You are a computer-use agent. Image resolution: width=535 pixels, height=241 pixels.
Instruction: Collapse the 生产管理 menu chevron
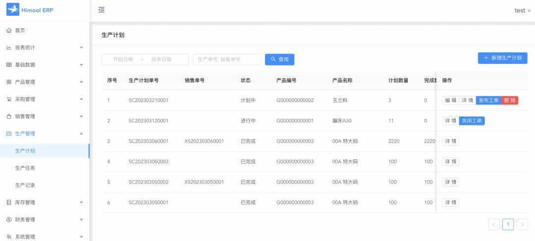81,134
